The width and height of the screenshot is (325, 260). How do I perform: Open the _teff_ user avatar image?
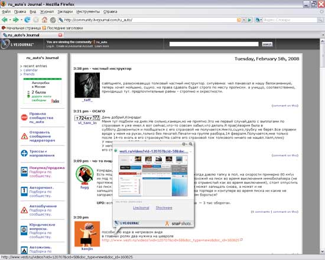87,85
